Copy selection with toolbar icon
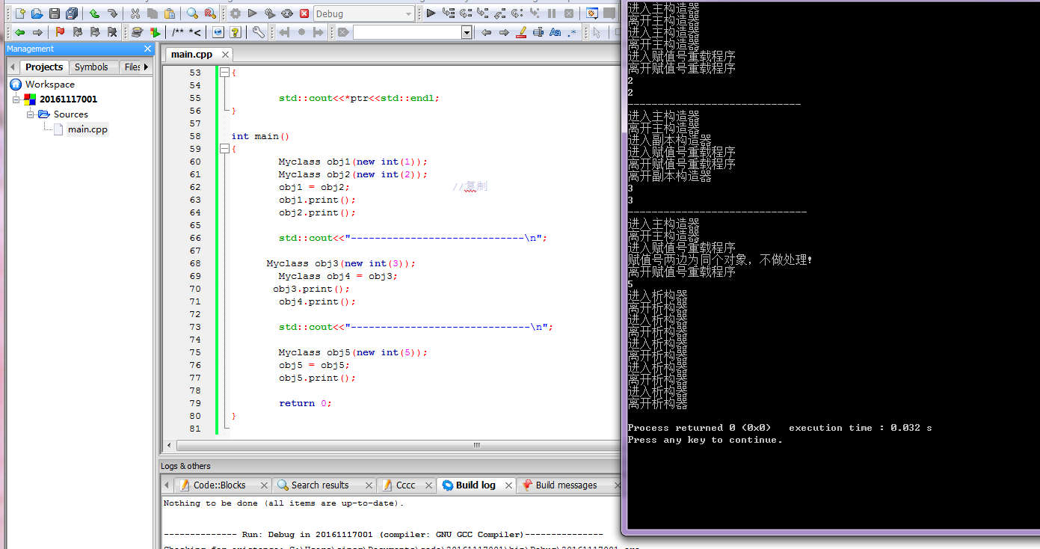 pyautogui.click(x=153, y=13)
